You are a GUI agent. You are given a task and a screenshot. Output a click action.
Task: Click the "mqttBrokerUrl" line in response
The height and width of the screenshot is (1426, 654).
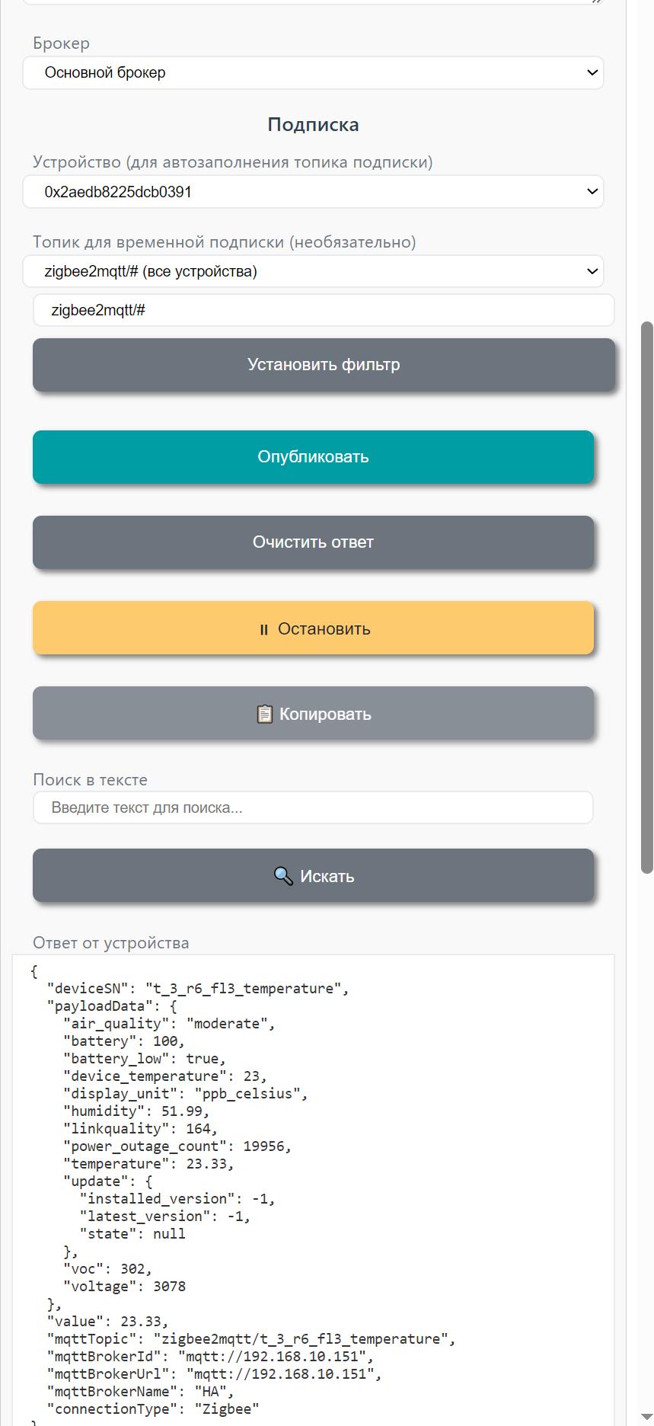[215, 1374]
